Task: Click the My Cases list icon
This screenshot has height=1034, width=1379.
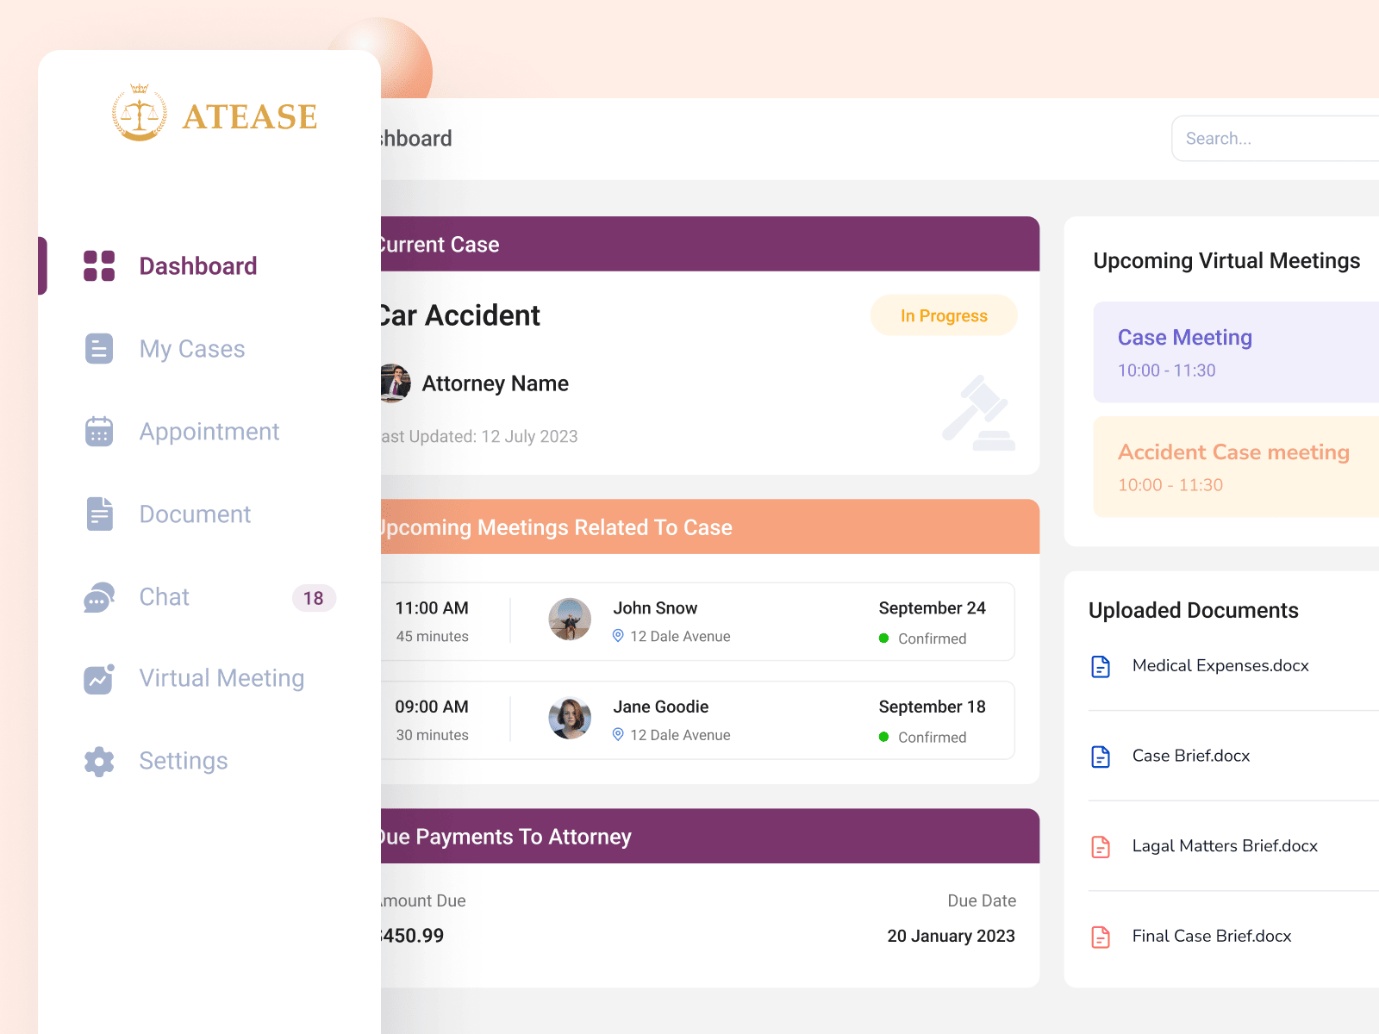Action: (99, 349)
